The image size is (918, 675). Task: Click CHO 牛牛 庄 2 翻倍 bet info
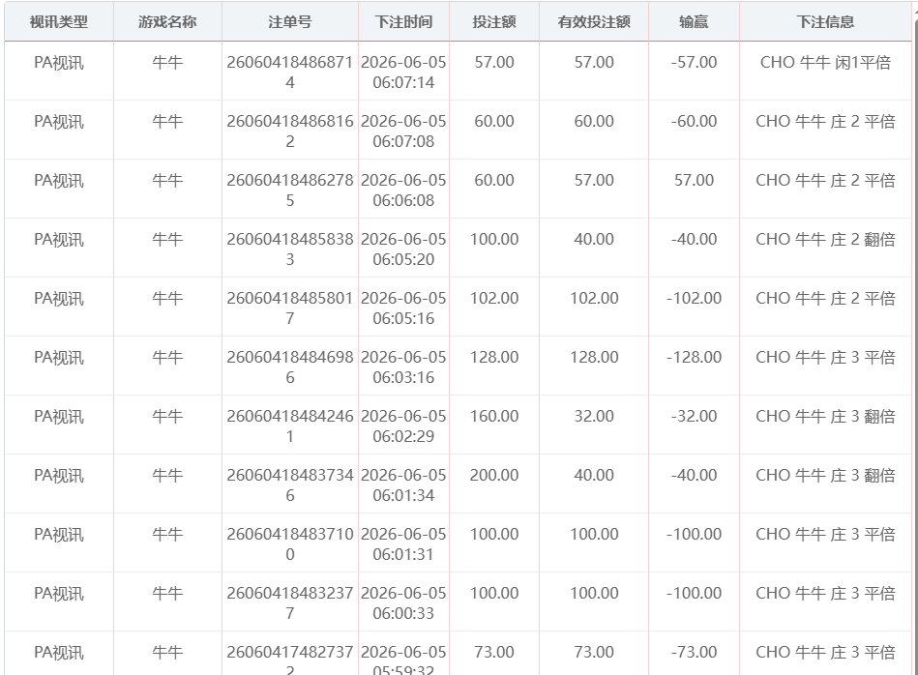tap(825, 240)
